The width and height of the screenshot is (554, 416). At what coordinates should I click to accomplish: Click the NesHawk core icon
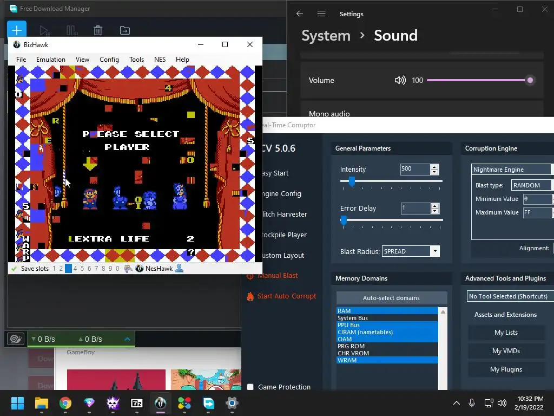click(139, 269)
